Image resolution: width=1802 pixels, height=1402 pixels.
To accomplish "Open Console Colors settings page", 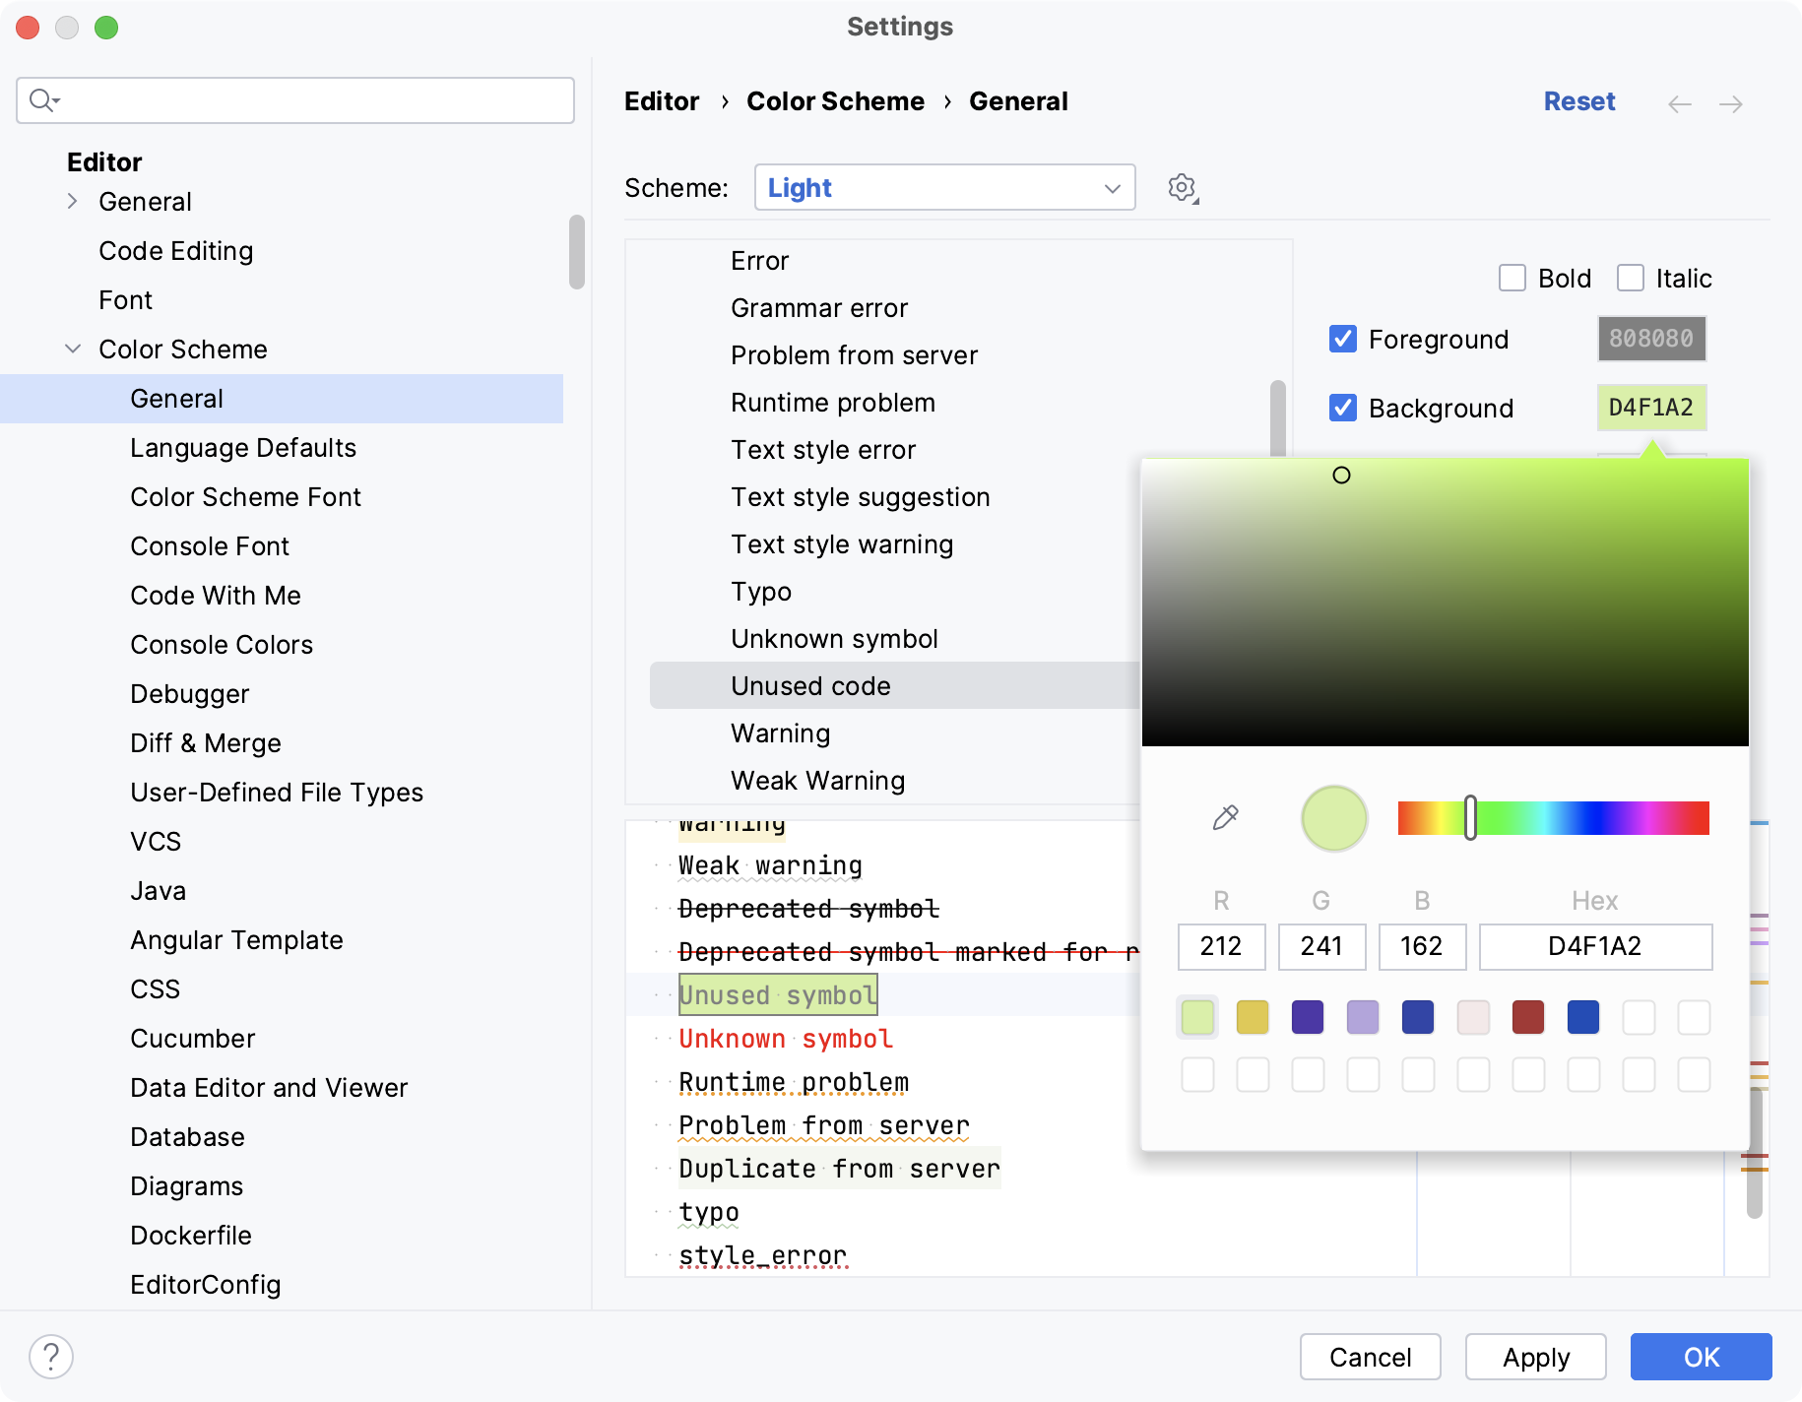I will (222, 645).
